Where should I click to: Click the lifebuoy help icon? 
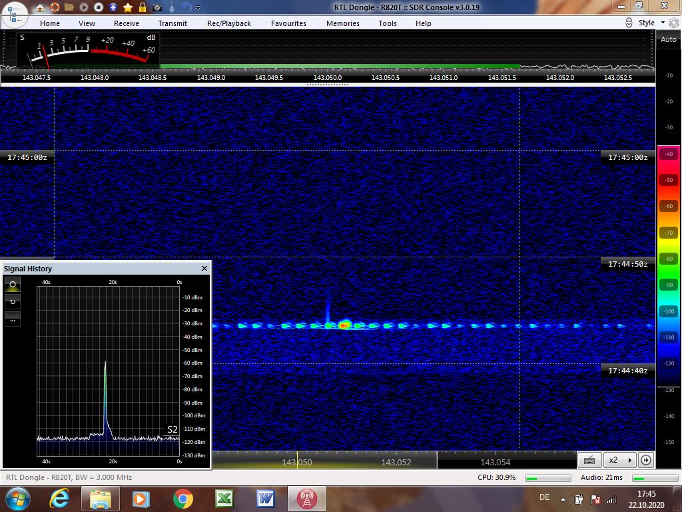pyautogui.click(x=55, y=7)
